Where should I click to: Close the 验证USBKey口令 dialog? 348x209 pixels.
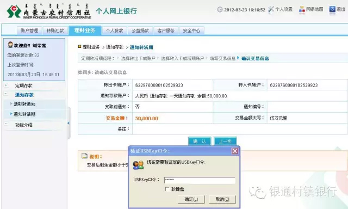click(x=234, y=151)
